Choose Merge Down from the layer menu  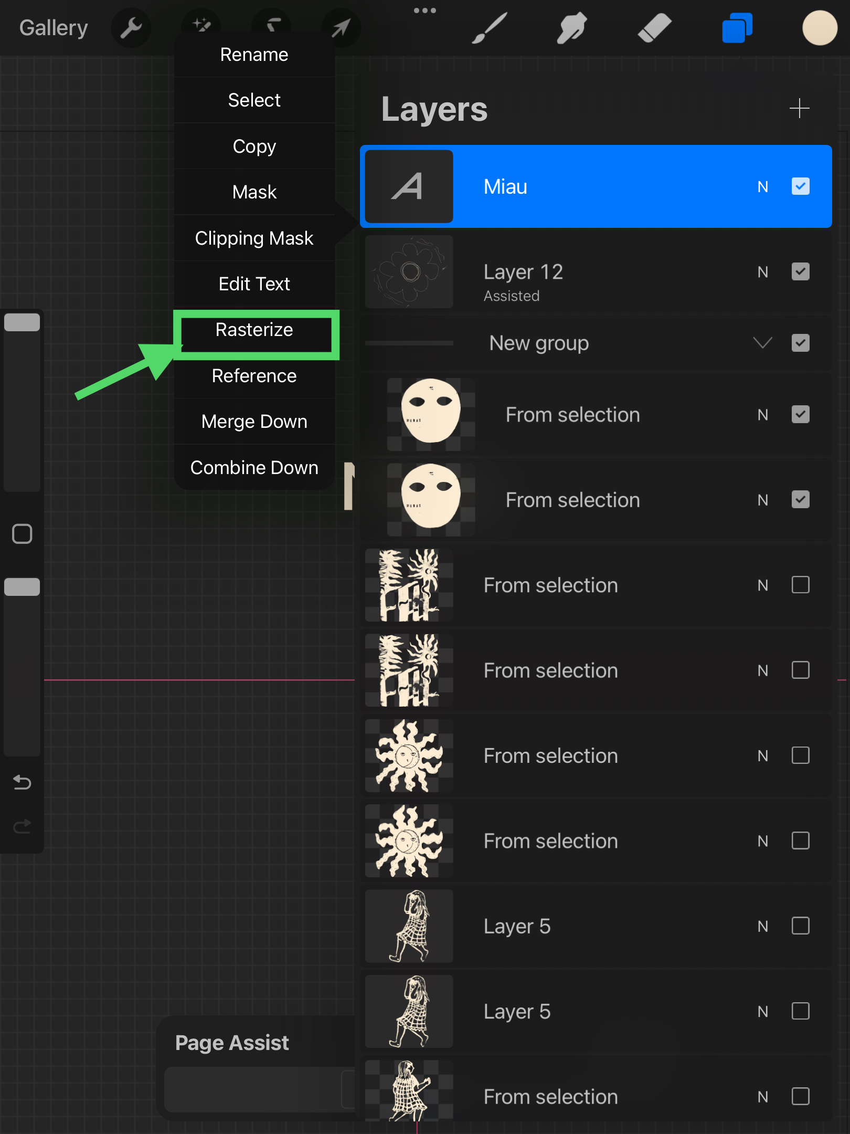pyautogui.click(x=254, y=422)
